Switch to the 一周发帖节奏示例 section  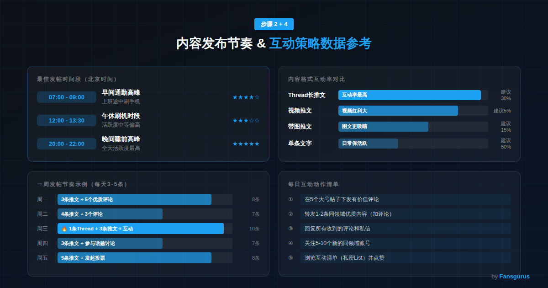point(81,185)
